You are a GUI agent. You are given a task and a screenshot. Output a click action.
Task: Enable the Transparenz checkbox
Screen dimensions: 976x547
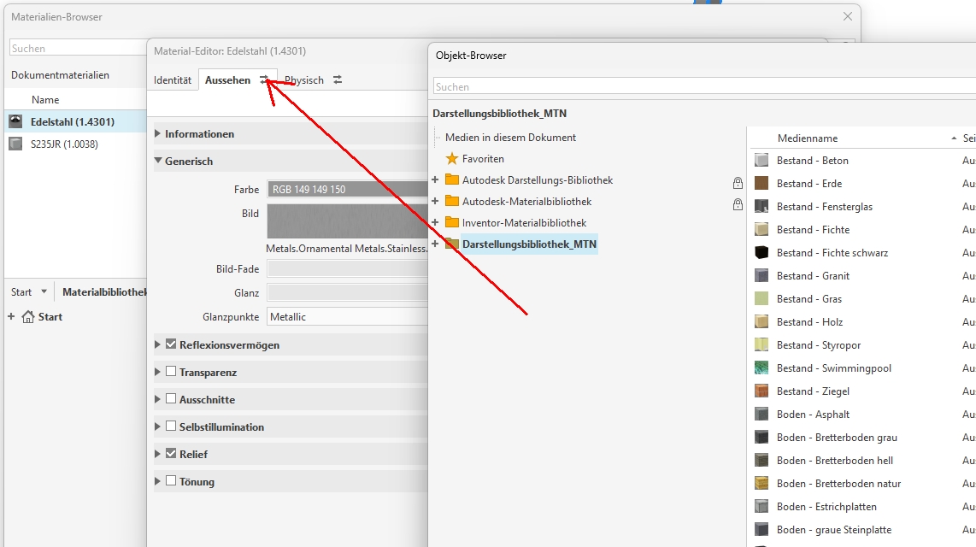coord(171,372)
